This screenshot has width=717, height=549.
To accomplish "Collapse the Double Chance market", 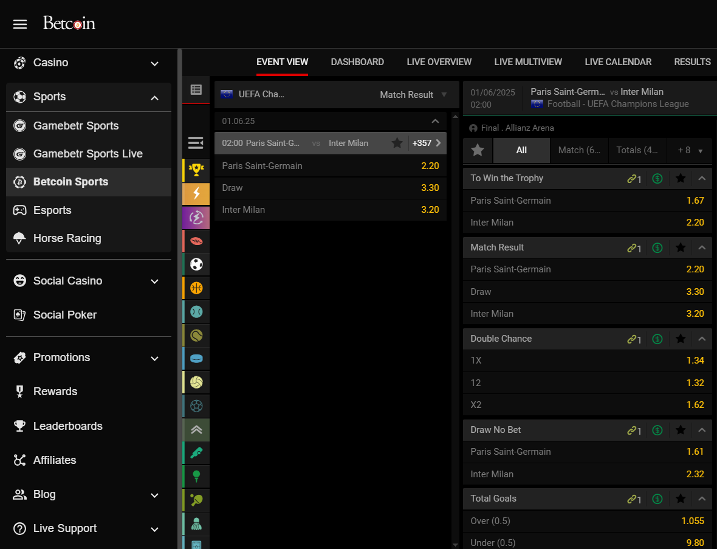I will [702, 339].
